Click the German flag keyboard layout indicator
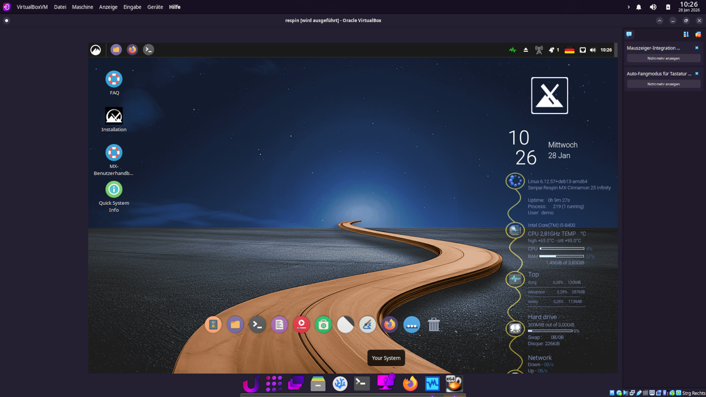Viewport: 706px width, 397px height. tap(569, 50)
